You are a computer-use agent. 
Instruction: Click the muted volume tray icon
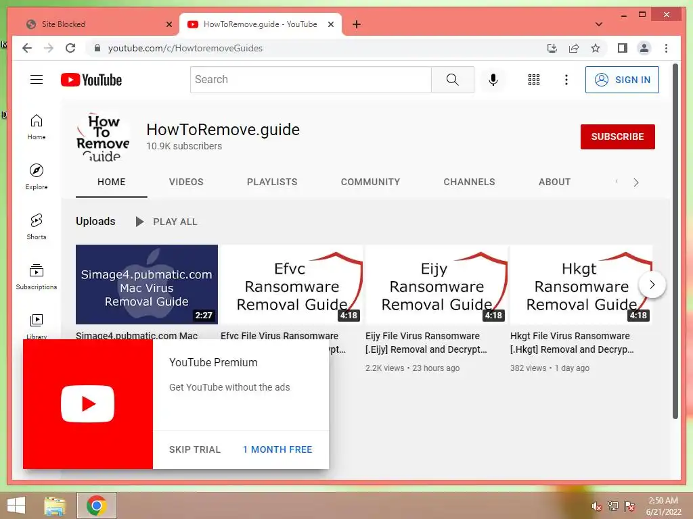tap(596, 506)
